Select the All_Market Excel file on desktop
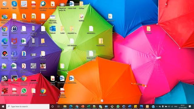The image size is (194, 109). [14, 67]
